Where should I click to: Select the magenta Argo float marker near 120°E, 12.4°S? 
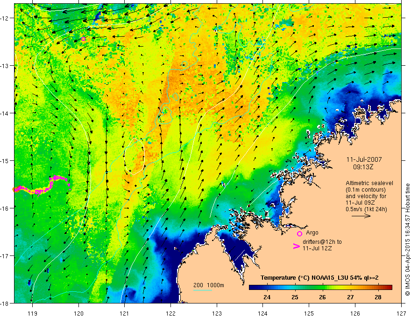click(83, 39)
